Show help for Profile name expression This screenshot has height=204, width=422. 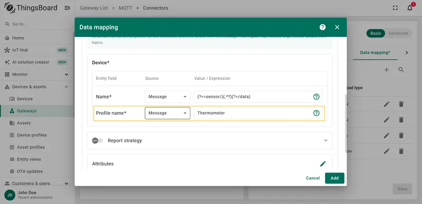click(x=316, y=113)
